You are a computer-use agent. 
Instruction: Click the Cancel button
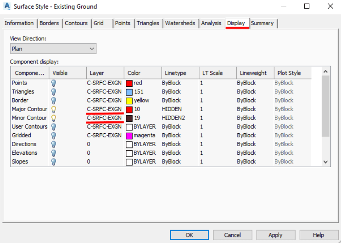tap(233, 235)
